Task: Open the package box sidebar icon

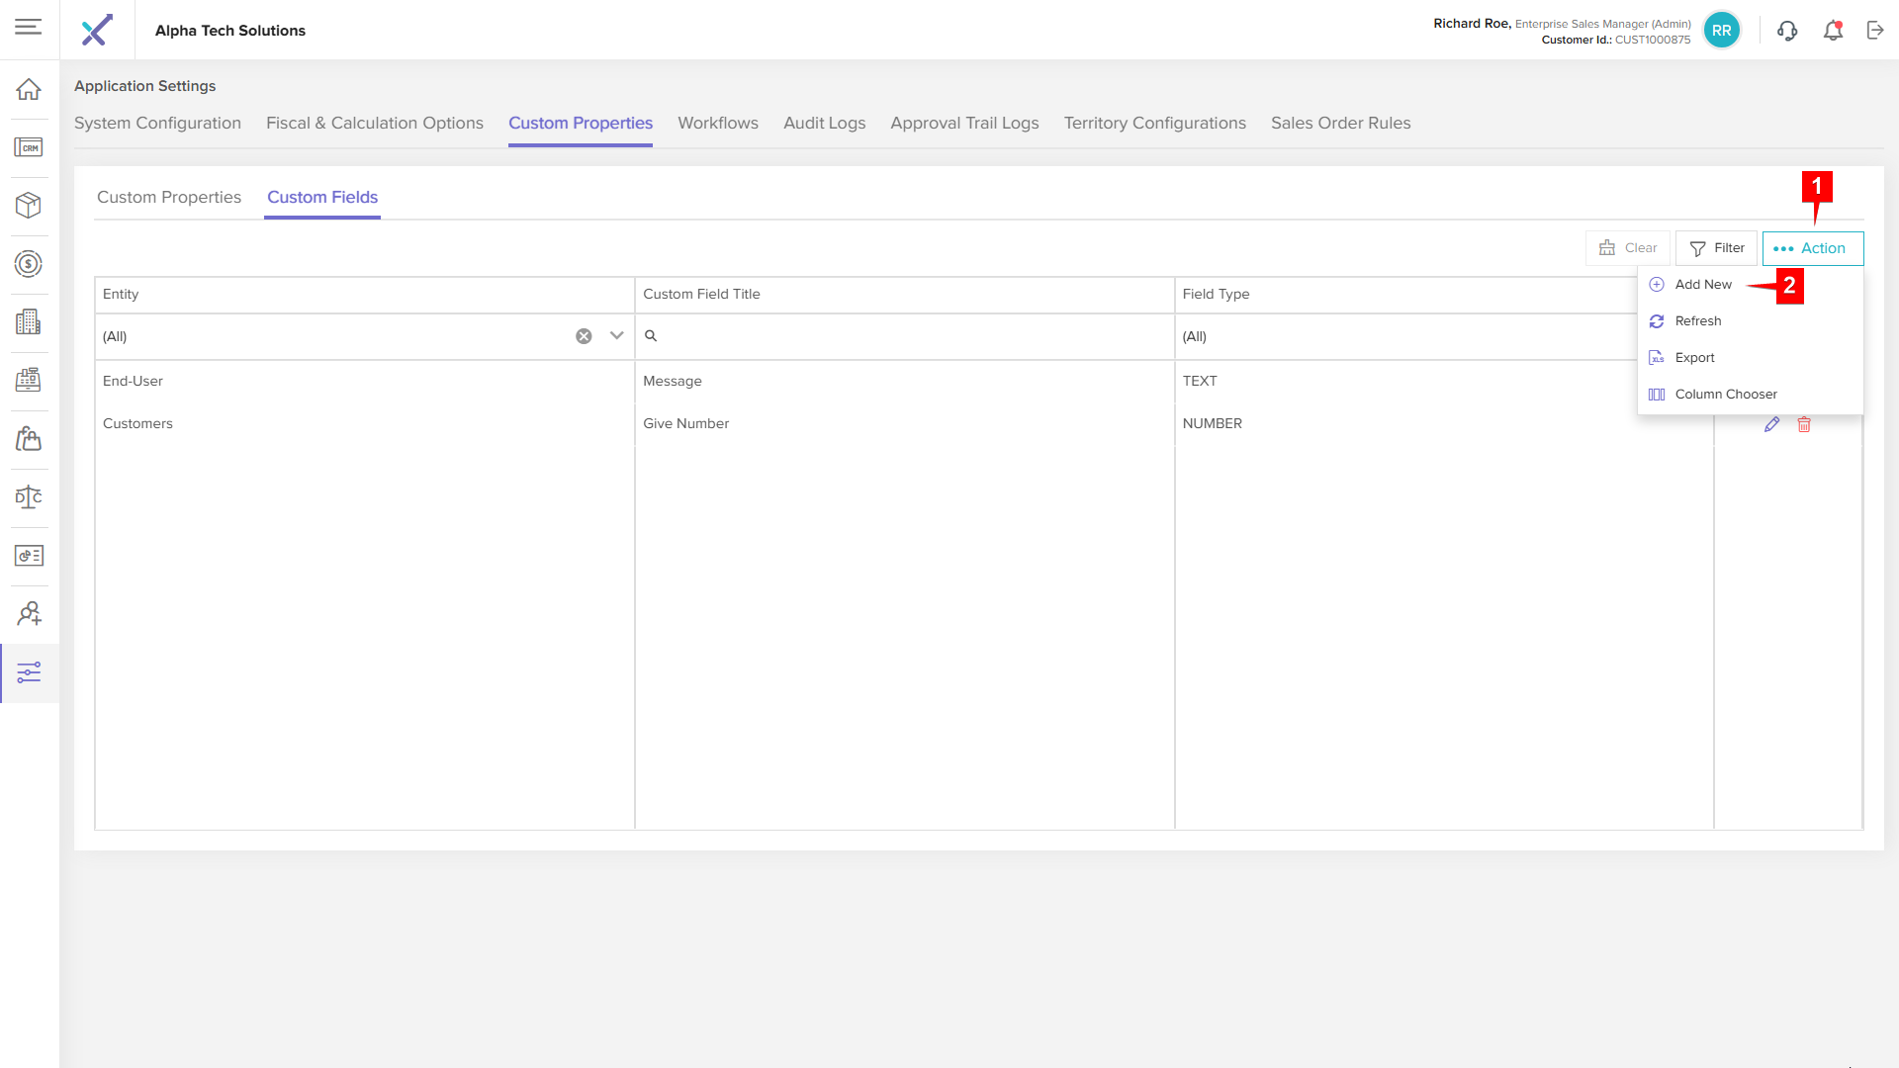Action: 29,205
